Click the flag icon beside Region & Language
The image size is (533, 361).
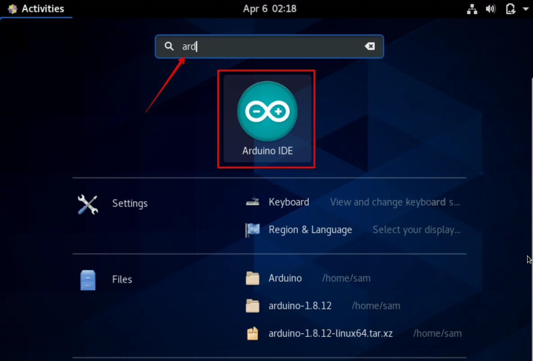[x=252, y=230]
